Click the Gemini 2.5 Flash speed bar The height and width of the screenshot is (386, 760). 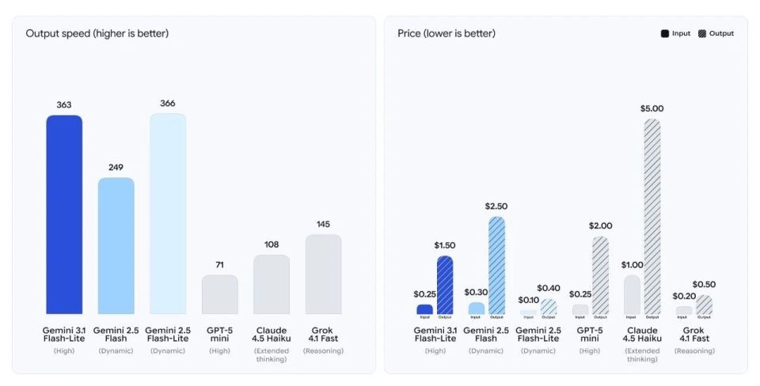click(116, 245)
